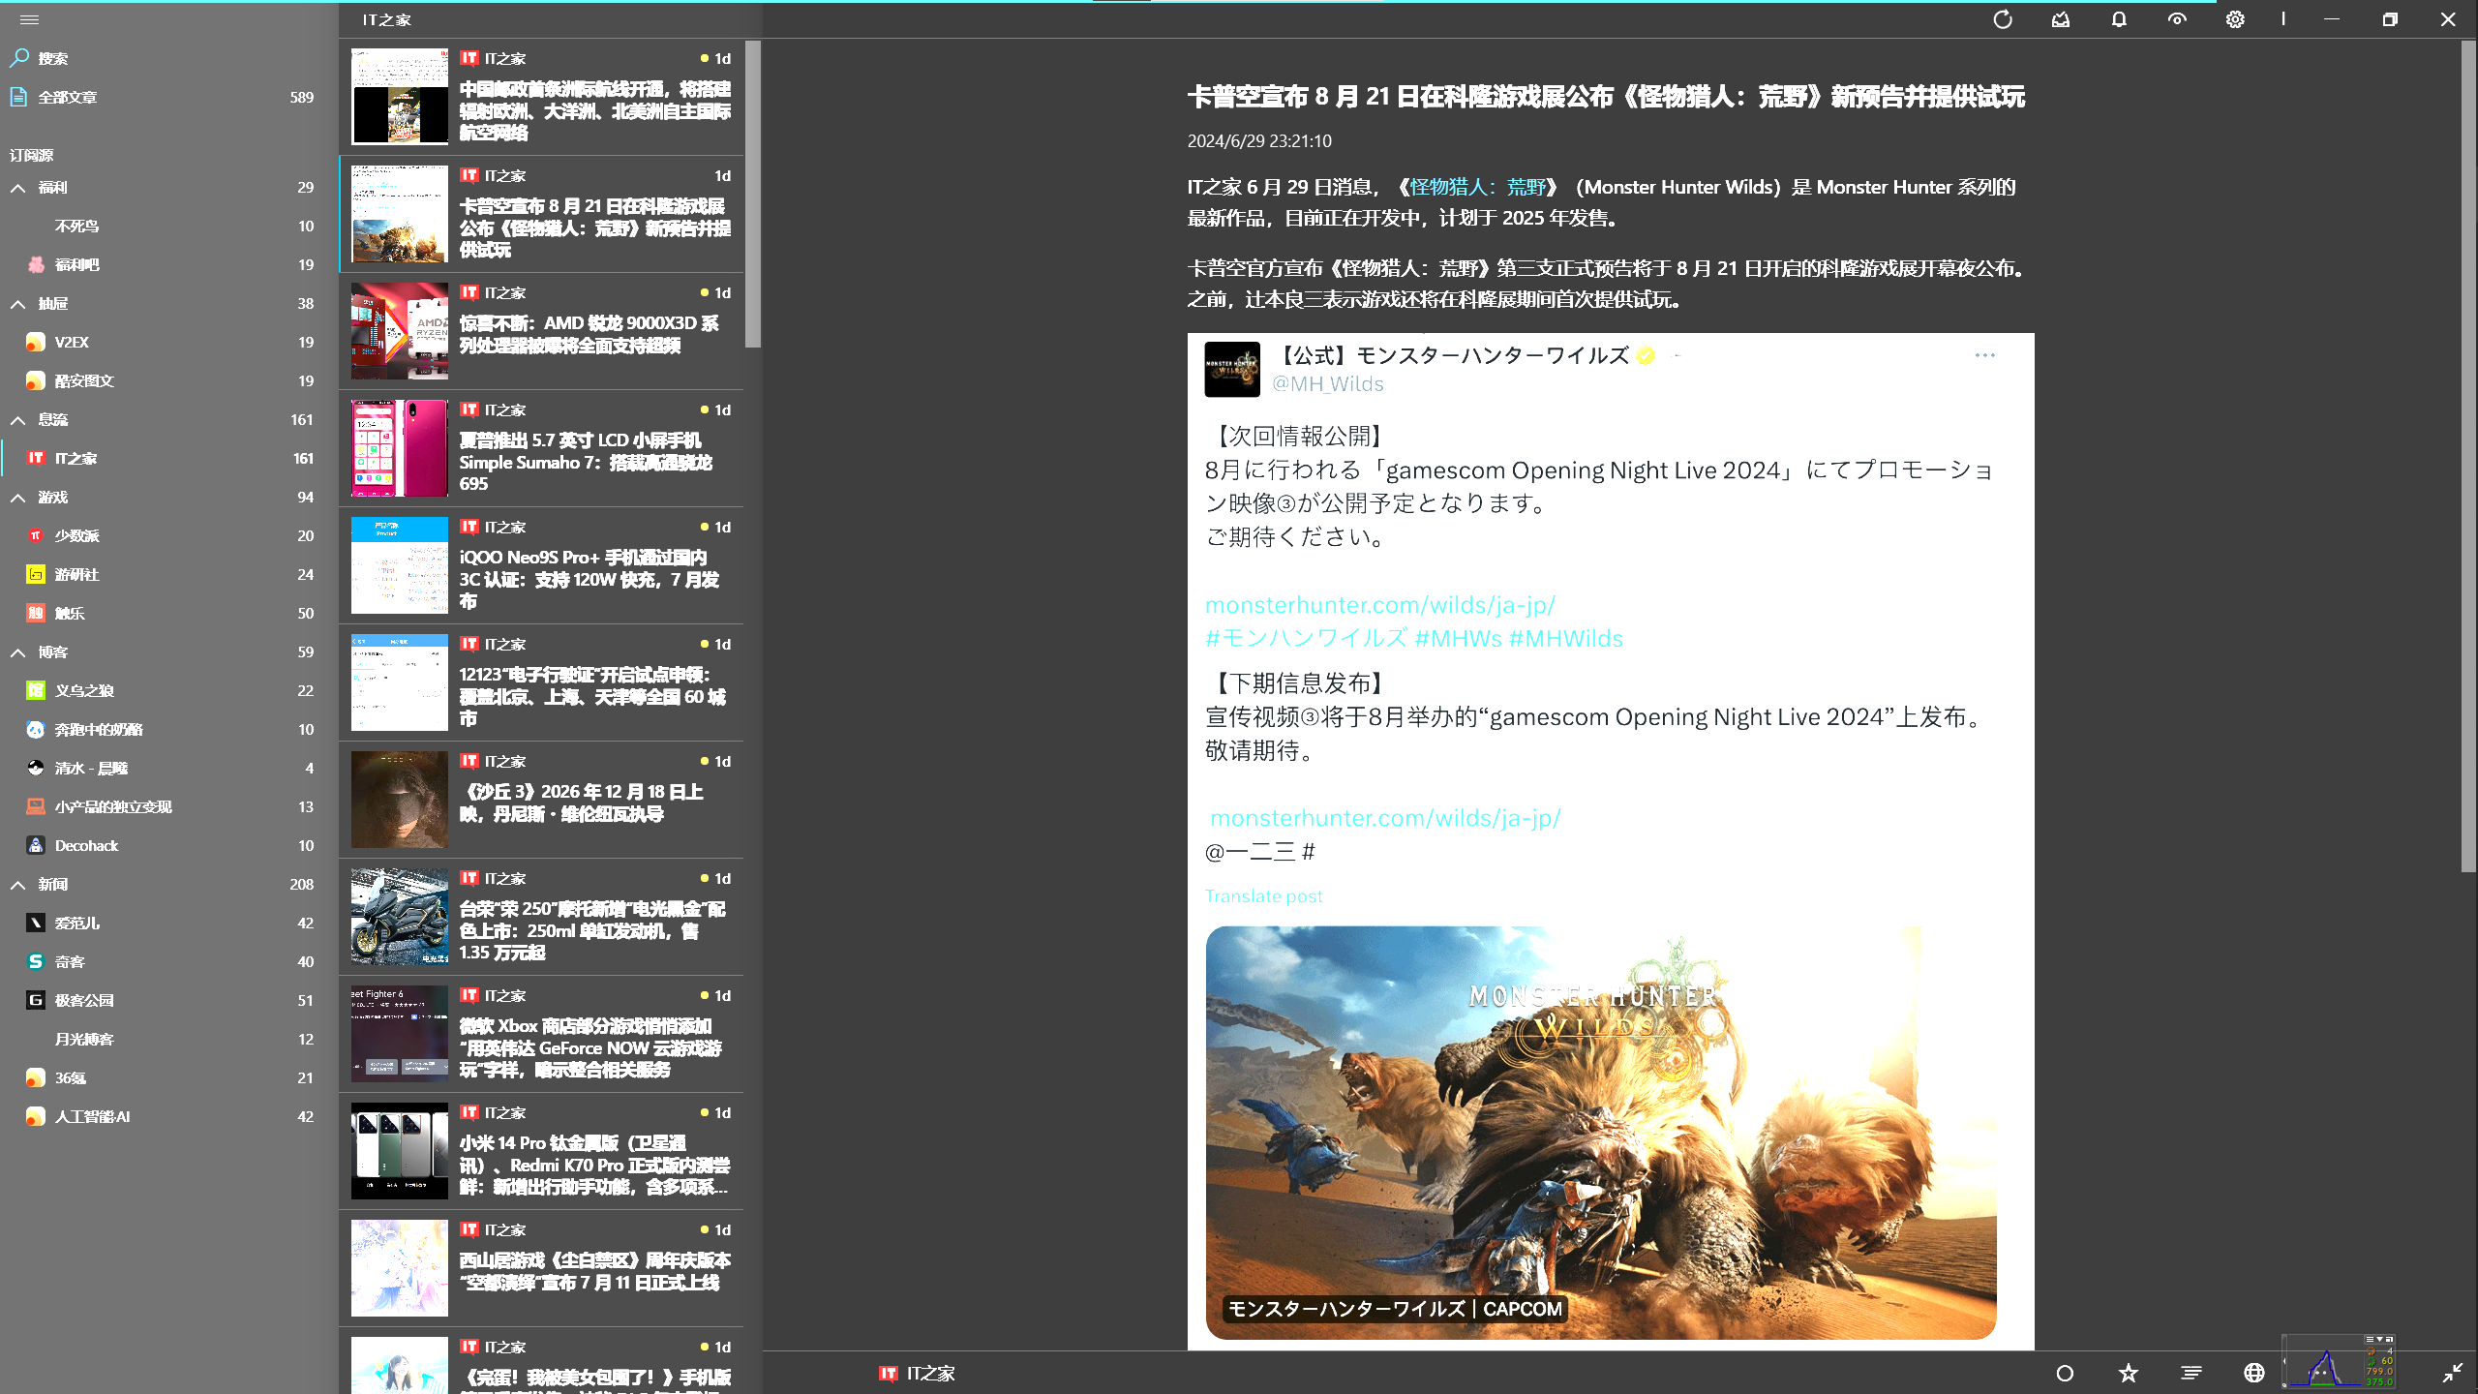
Task: Mark all as read envelope icon
Action: (x=2061, y=19)
